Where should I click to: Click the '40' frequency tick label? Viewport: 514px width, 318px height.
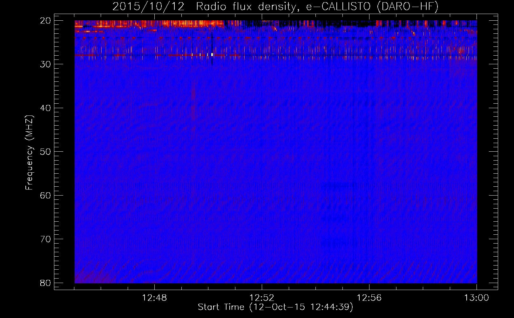point(45,108)
